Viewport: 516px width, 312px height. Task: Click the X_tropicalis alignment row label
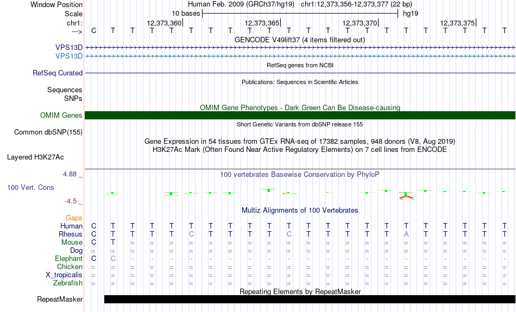click(64, 275)
